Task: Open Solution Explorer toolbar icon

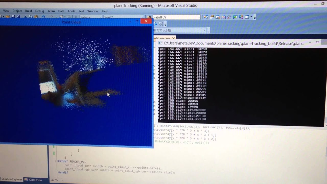Action: pyautogui.click(x=206, y=17)
